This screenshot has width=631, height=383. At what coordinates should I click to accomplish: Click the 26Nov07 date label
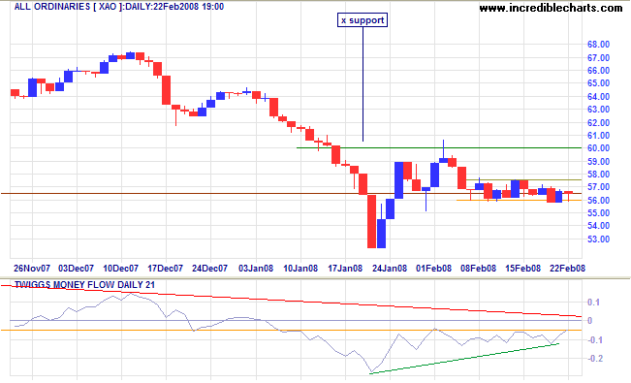pyautogui.click(x=32, y=269)
